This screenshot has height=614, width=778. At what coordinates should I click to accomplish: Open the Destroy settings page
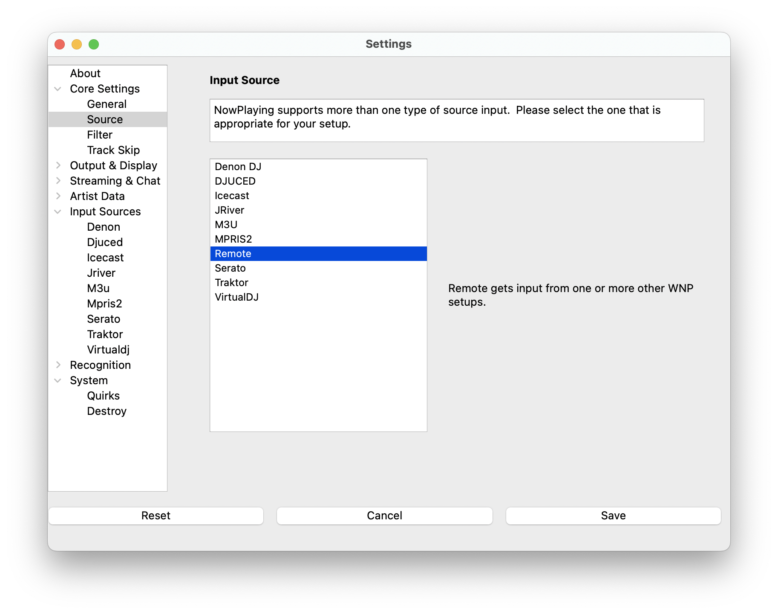point(107,411)
